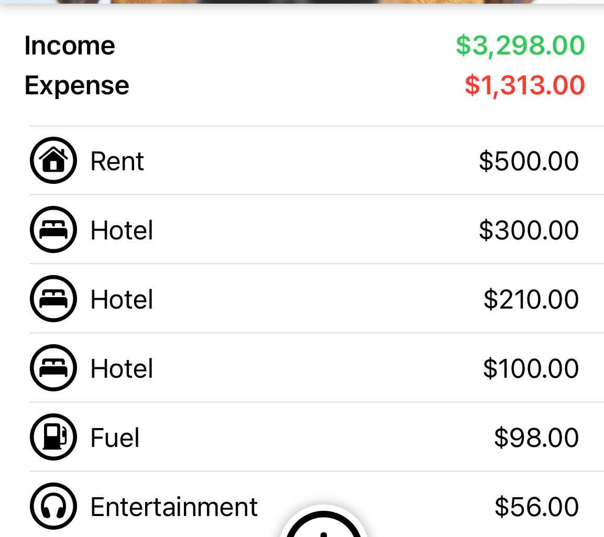Image resolution: width=604 pixels, height=537 pixels.
Task: Open the Rent expense entry
Action: point(316,161)
